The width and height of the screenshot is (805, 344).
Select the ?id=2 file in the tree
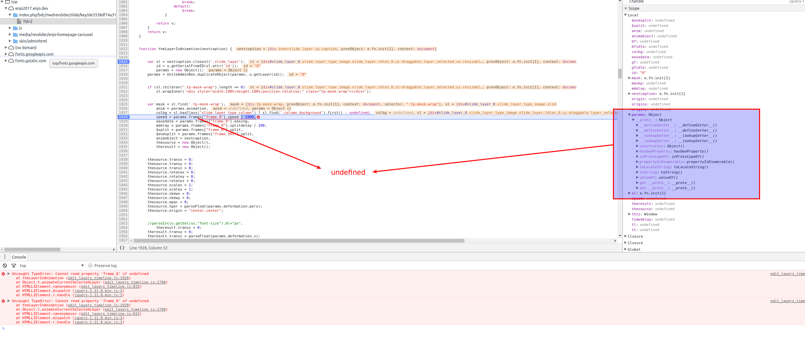[58, 21]
